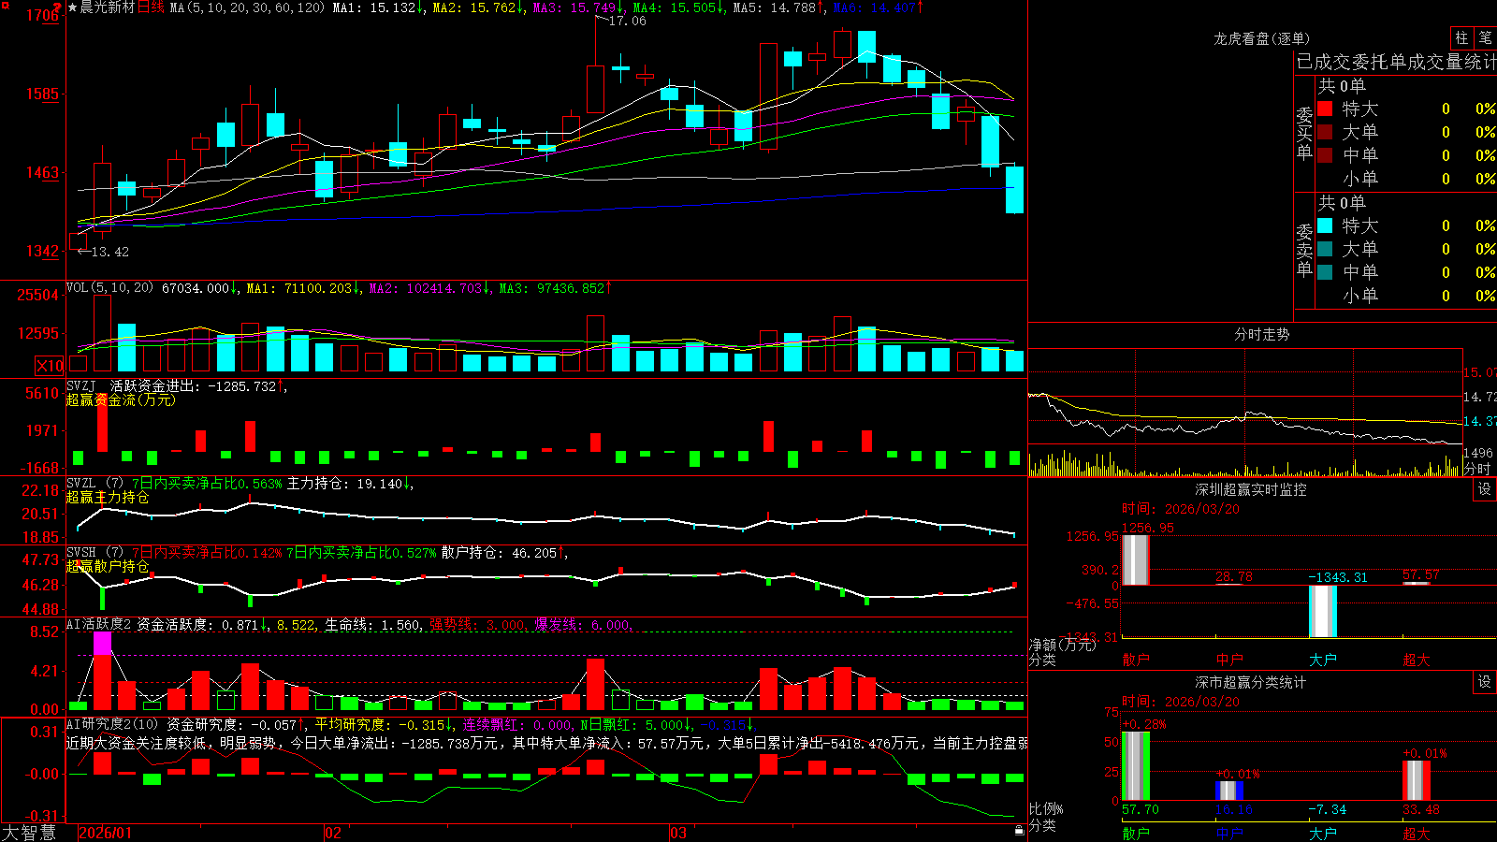Open VOL(5,10,20) indicator label

[109, 288]
